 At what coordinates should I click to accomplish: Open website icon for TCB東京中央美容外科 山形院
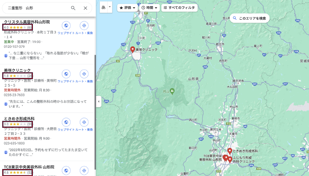pos(66,171)
